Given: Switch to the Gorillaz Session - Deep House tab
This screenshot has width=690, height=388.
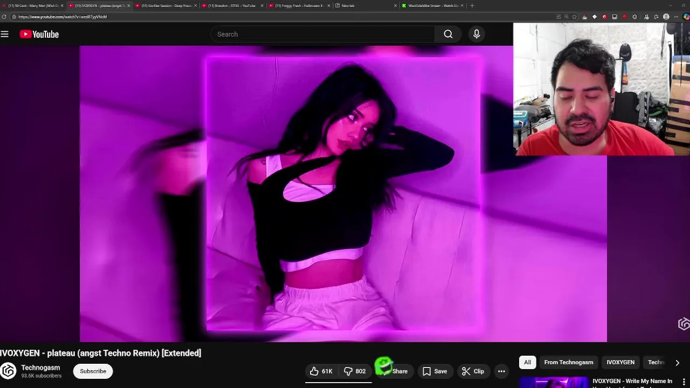Looking at the screenshot, I should 166,5.
